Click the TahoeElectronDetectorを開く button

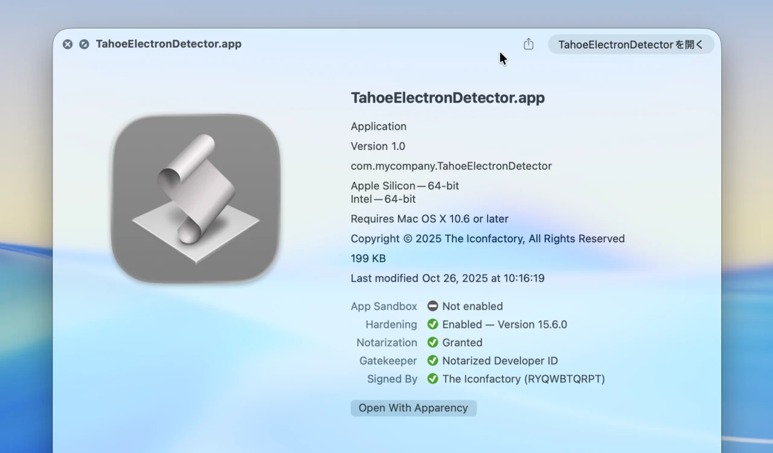630,44
